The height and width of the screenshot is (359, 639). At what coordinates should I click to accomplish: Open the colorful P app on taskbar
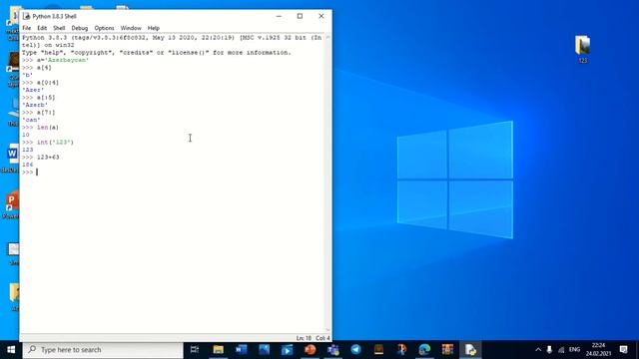[x=401, y=350]
